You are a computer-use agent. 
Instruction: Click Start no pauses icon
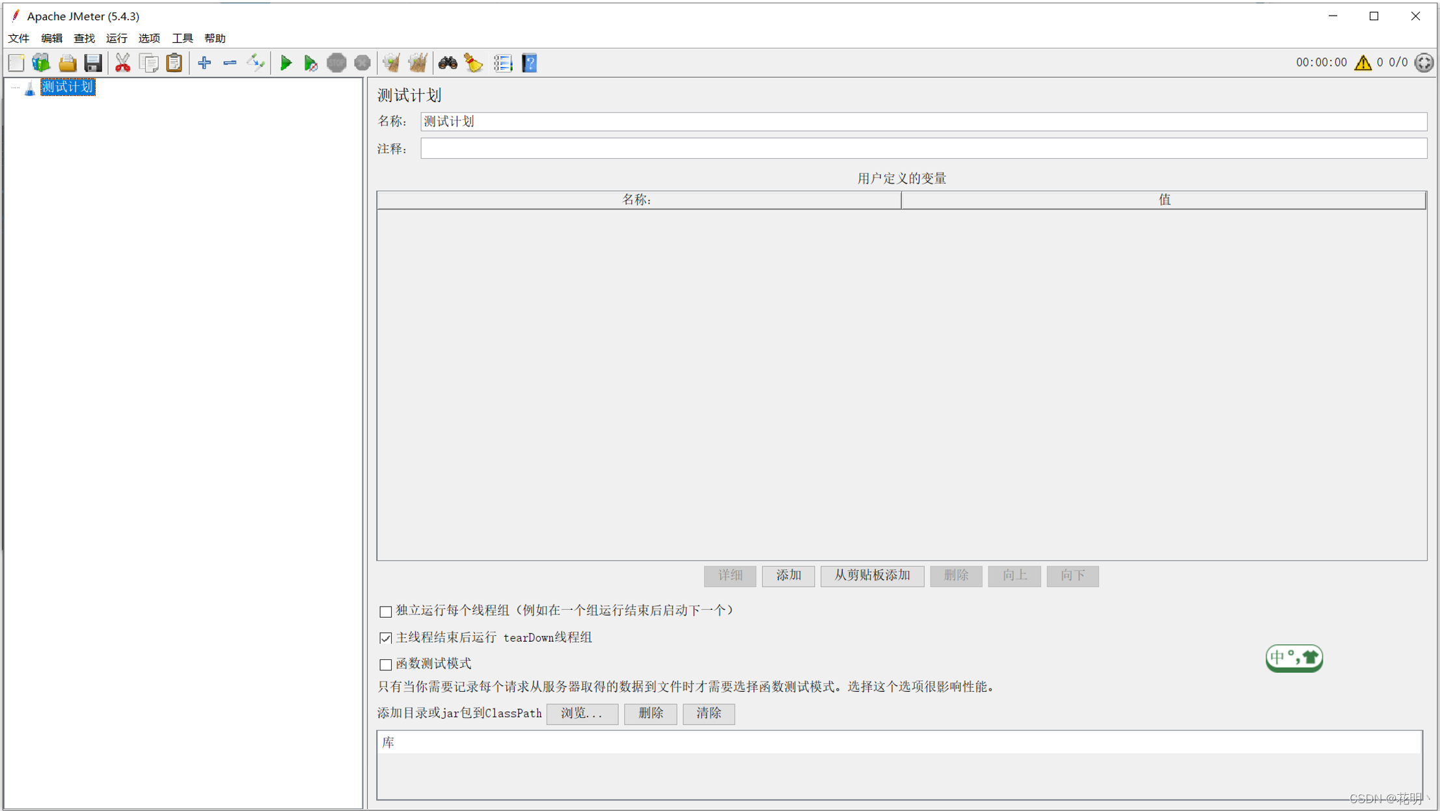311,63
